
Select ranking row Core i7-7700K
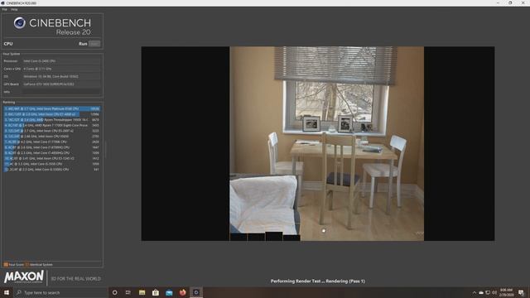point(51,142)
